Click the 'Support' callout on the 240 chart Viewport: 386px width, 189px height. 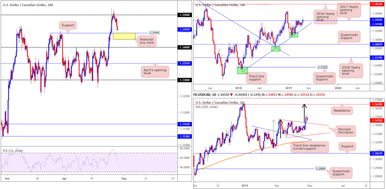tap(68, 26)
